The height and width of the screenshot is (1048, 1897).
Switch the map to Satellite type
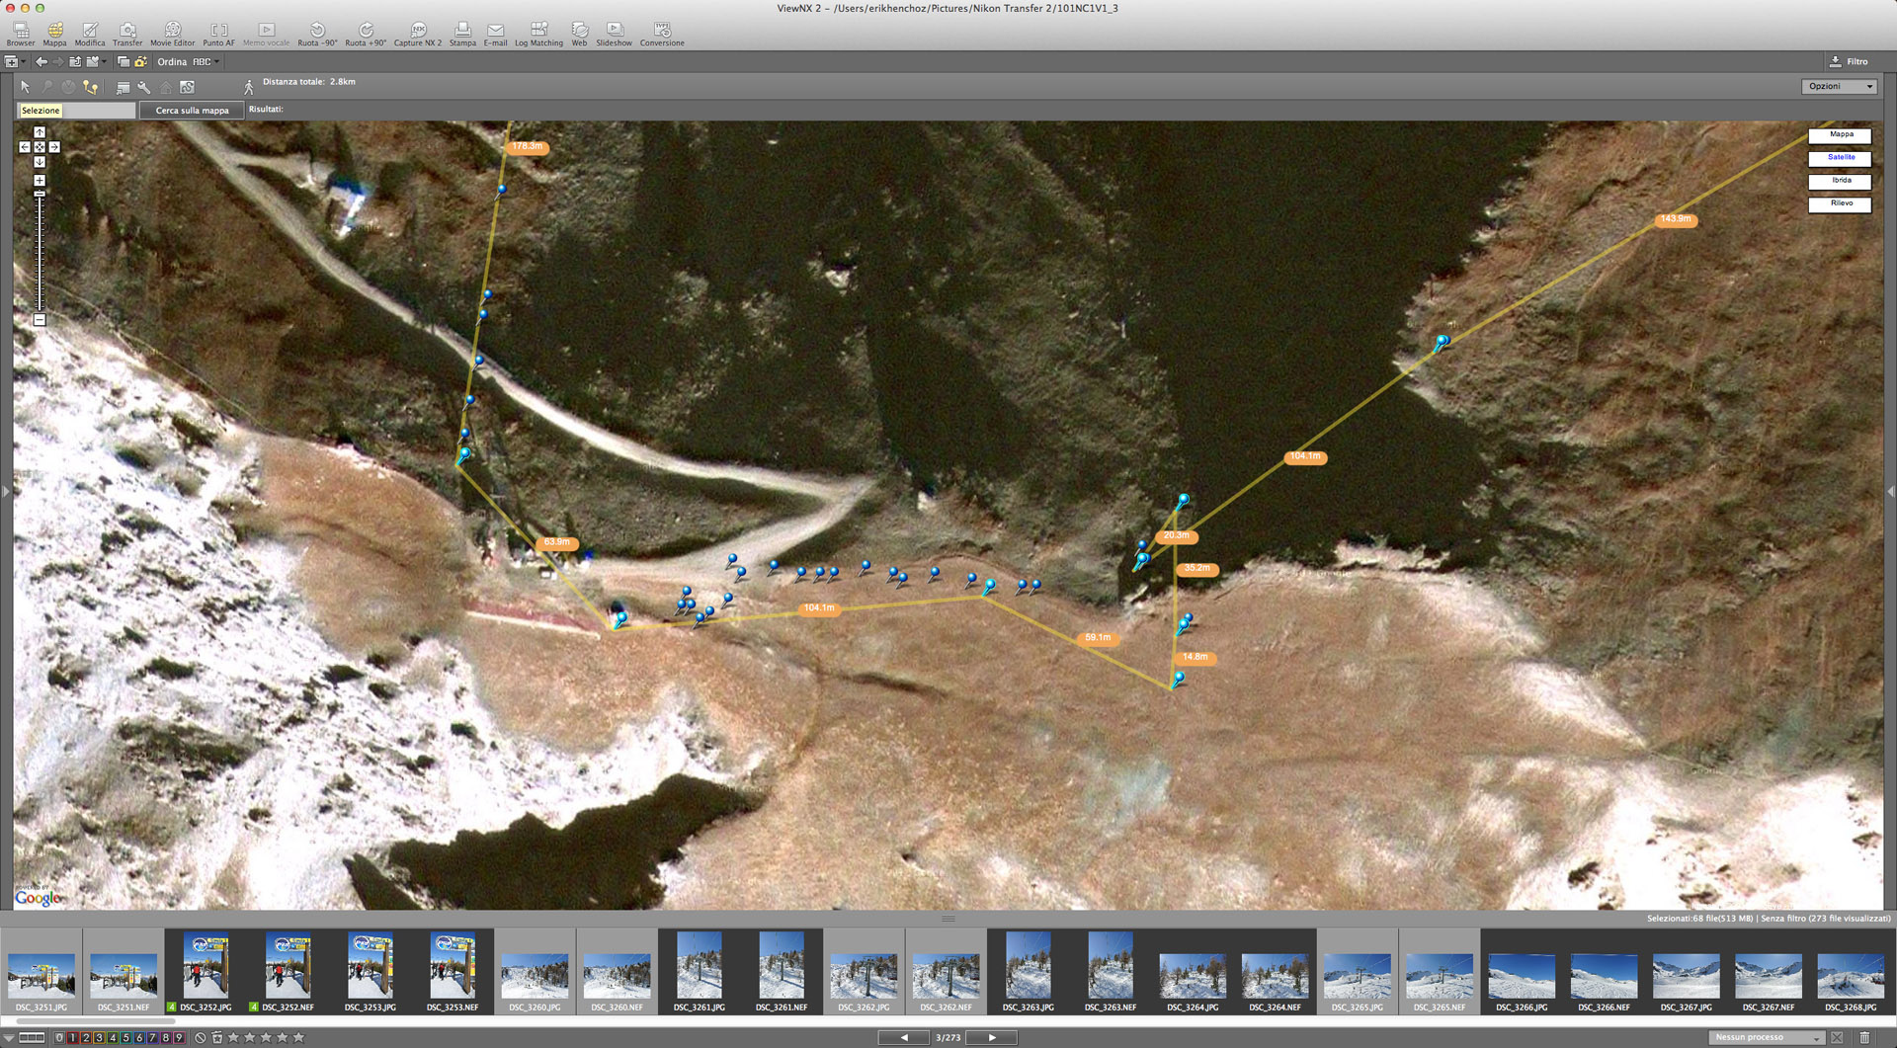coord(1841,157)
